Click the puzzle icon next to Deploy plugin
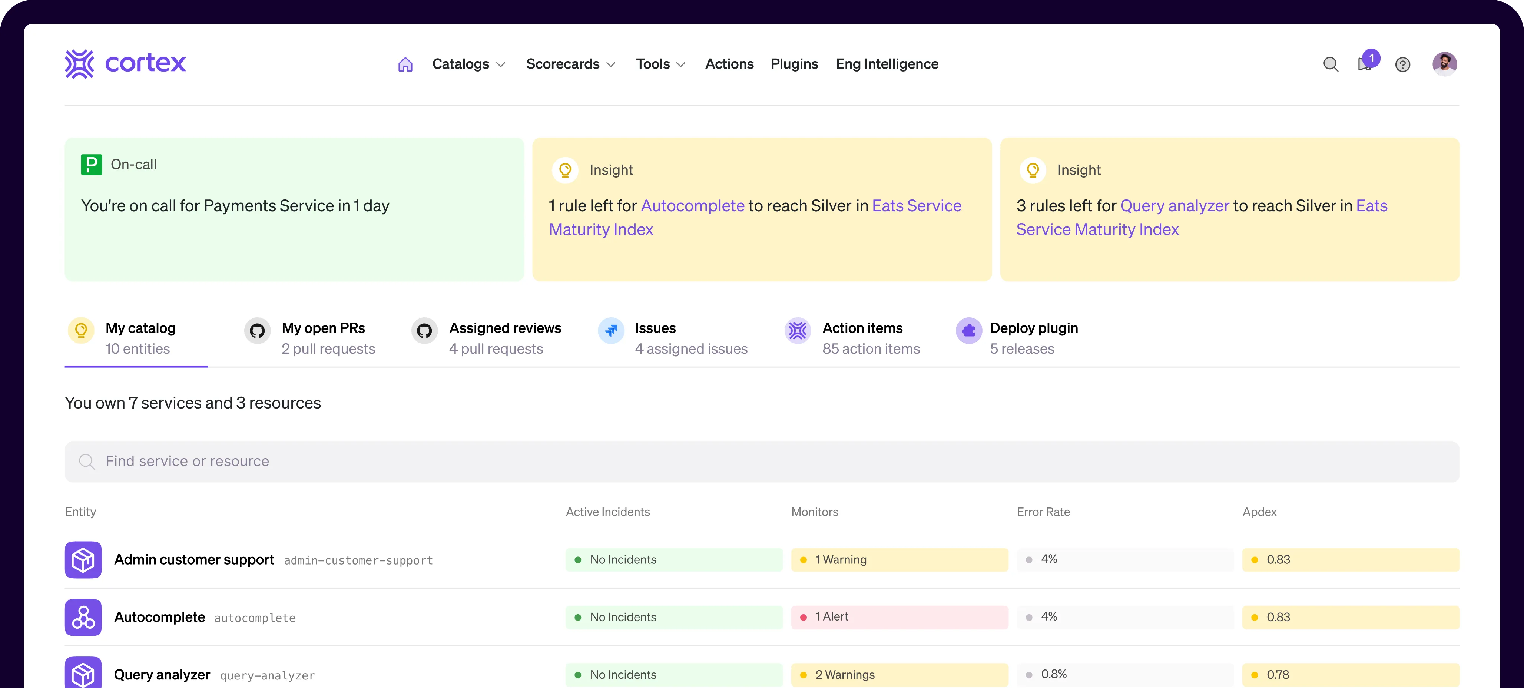 pyautogui.click(x=968, y=331)
